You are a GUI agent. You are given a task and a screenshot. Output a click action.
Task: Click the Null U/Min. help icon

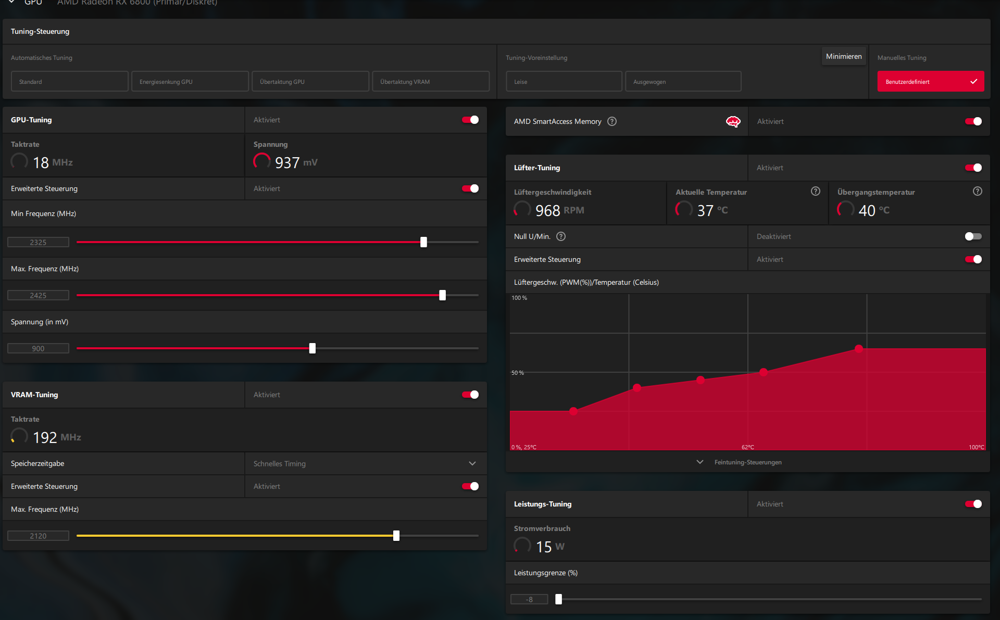[561, 236]
